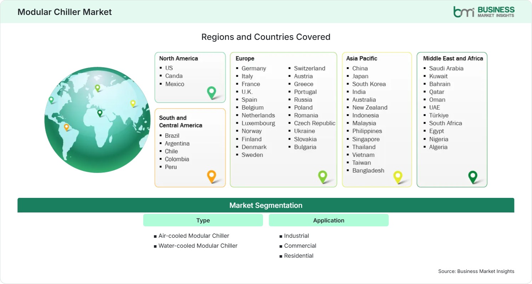Click South Korea in the Asia Pacific list

pos(369,84)
